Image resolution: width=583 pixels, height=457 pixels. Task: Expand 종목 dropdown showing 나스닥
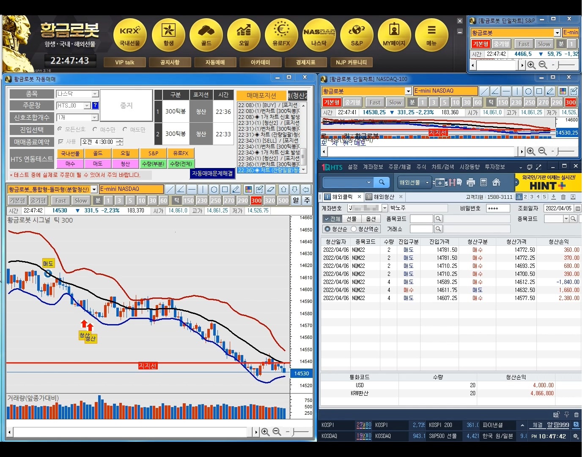tap(95, 94)
